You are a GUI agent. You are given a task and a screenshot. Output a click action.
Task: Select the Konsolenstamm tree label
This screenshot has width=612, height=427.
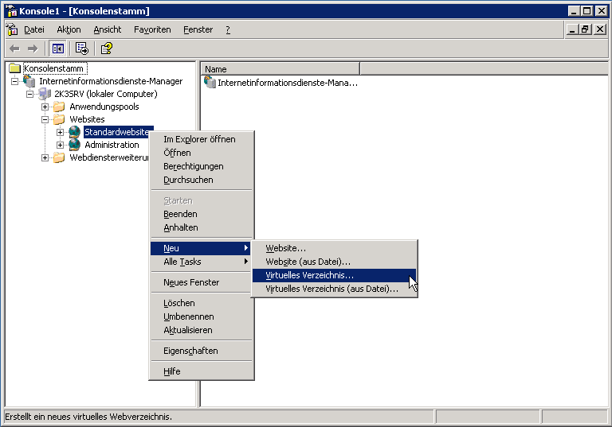tap(54, 68)
